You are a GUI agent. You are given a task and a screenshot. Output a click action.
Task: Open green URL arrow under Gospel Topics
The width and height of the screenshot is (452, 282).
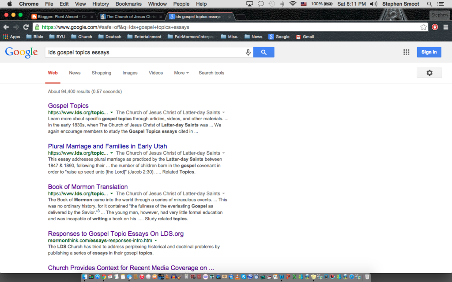pyautogui.click(x=112, y=112)
